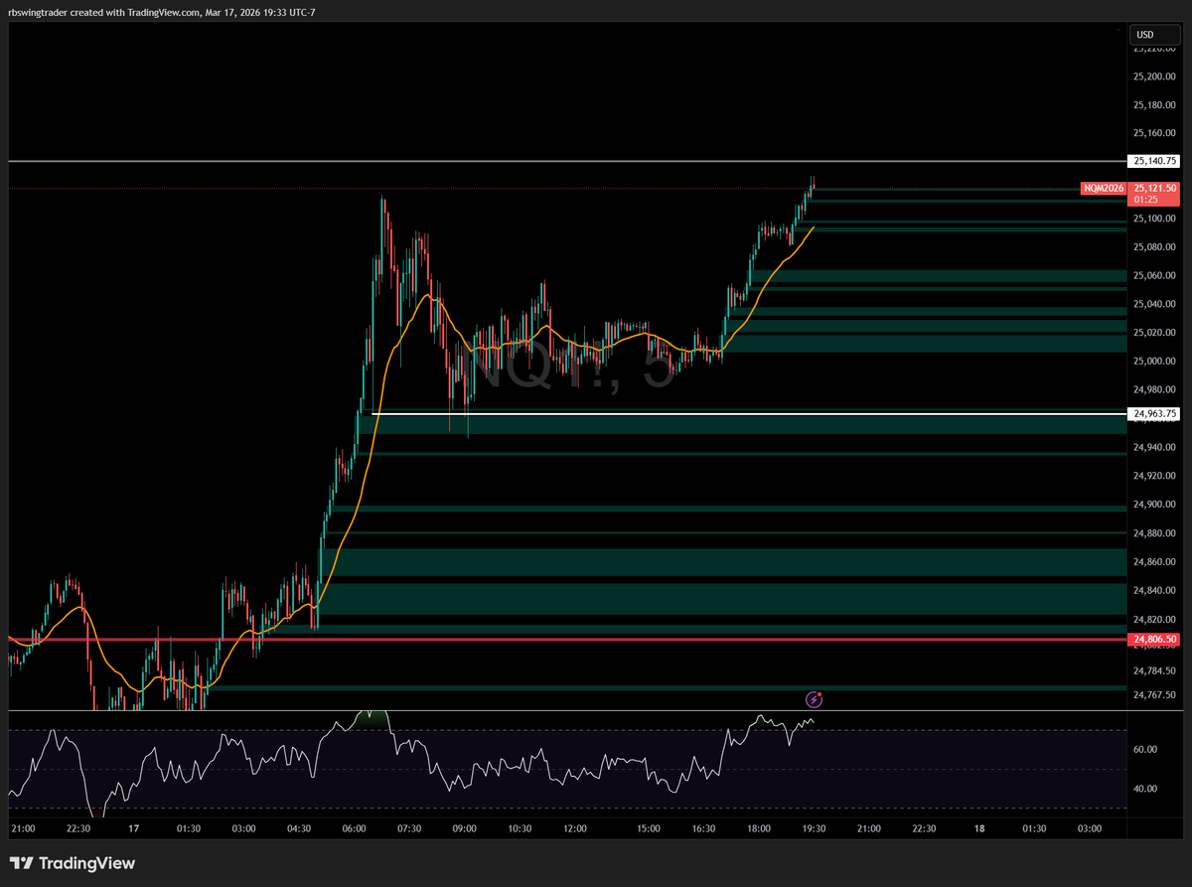Click 40.00 on the RSI scale
This screenshot has height=887, width=1192.
point(1144,789)
